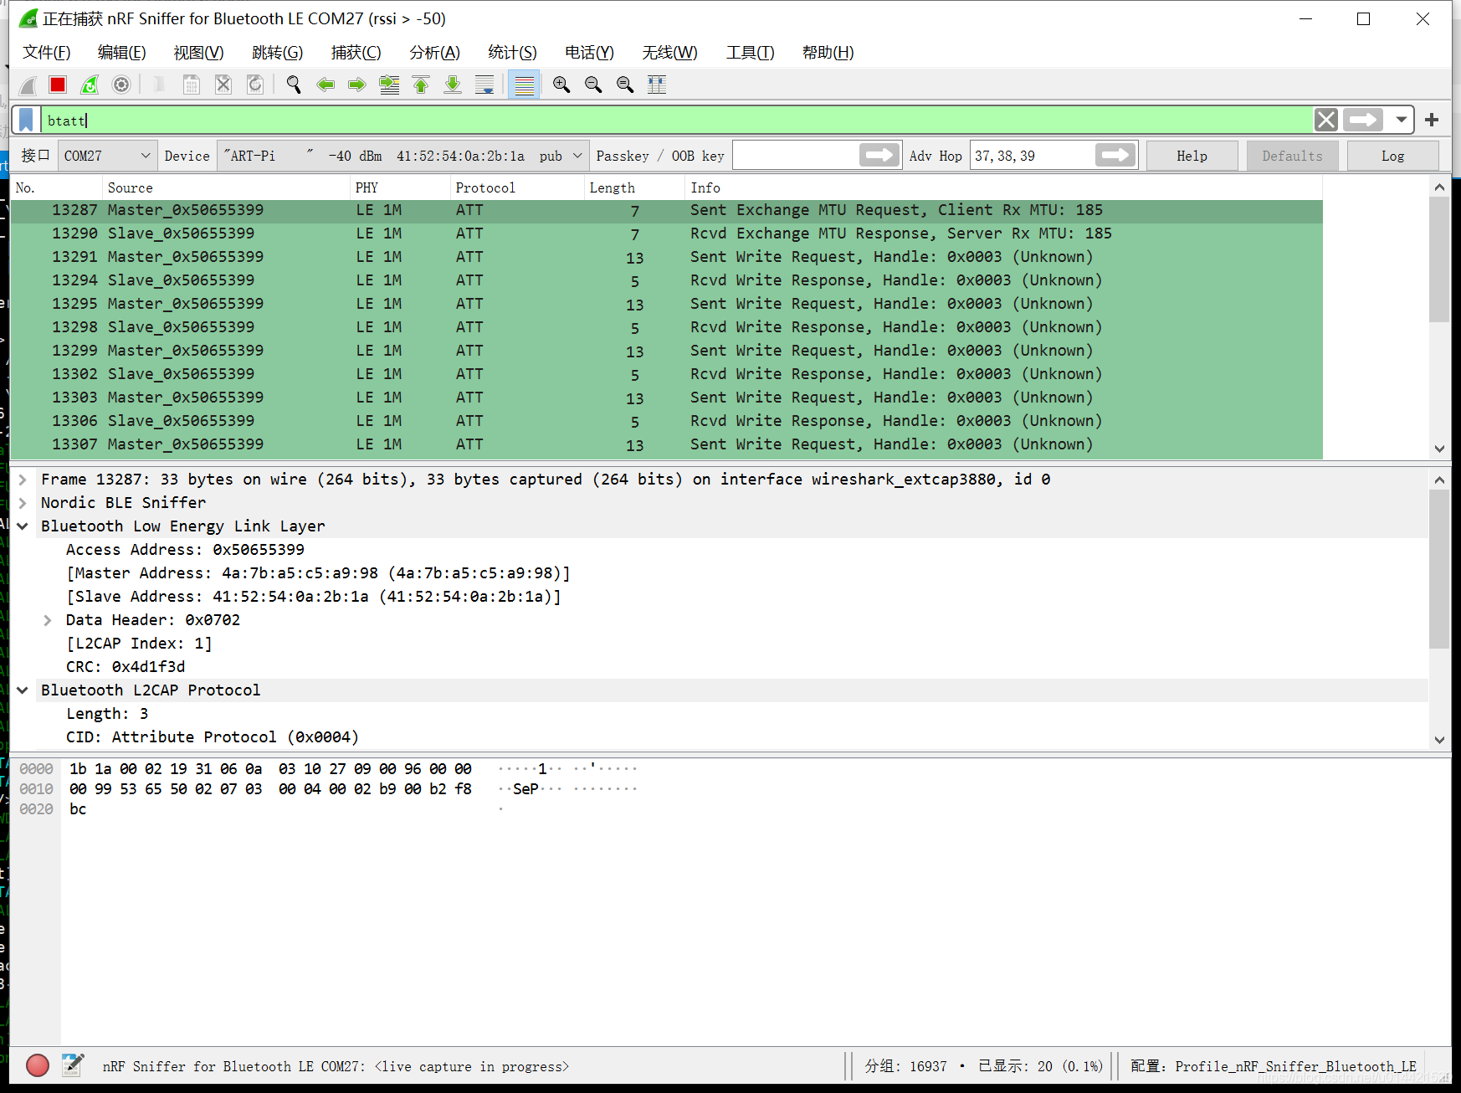Screen dimensions: 1461x1093
Task: Open the 编辑(E) menu
Action: pyautogui.click(x=122, y=53)
